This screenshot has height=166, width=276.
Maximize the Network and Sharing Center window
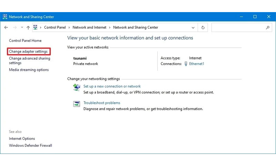coord(255,17)
